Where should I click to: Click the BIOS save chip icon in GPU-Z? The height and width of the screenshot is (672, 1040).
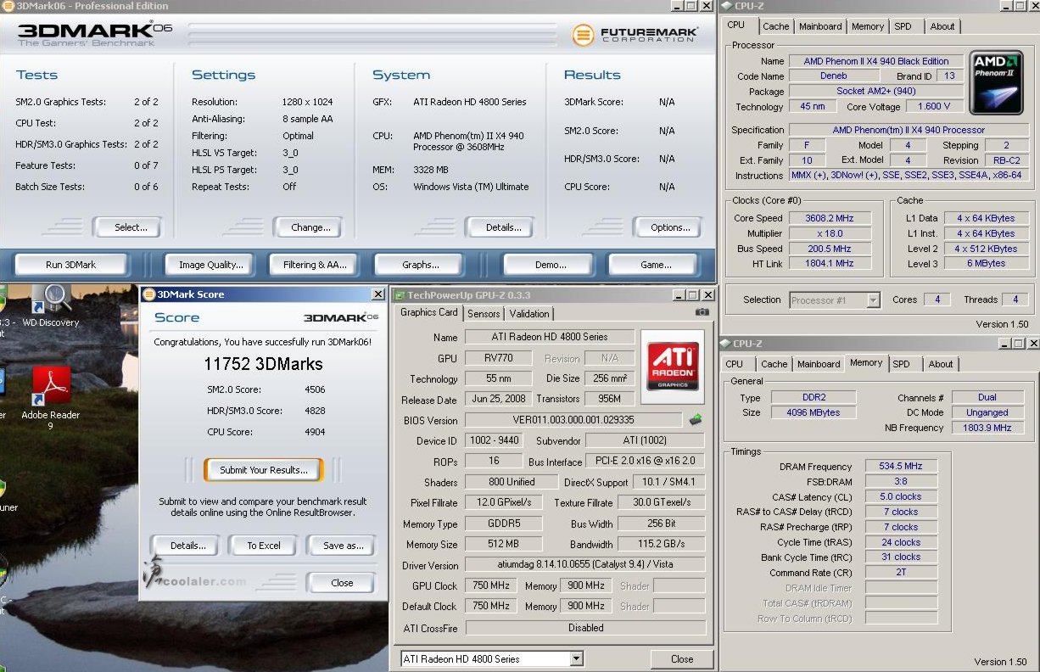pyautogui.click(x=696, y=419)
